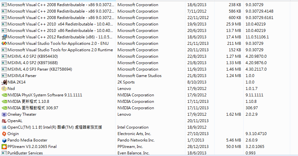The width and height of the screenshot is (298, 156).
Task: Click the icon of Visual C++ 2008 row sized 600 KB
Action: [4, 18]
